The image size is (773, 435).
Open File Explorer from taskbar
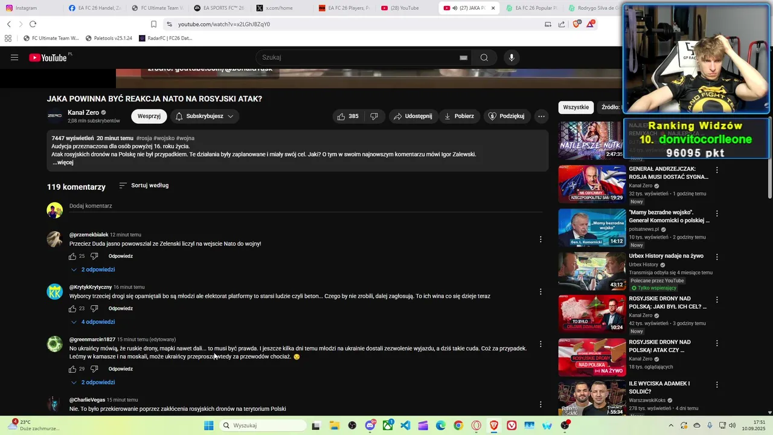point(334,425)
